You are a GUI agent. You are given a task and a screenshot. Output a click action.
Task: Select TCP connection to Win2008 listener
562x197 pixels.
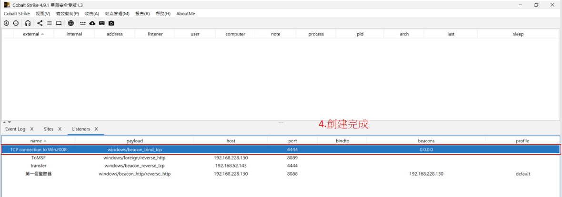(281, 149)
